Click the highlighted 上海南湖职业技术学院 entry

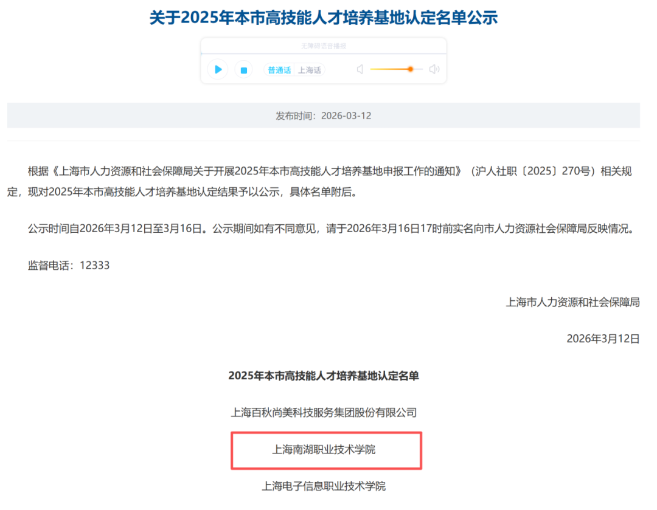pos(324,450)
